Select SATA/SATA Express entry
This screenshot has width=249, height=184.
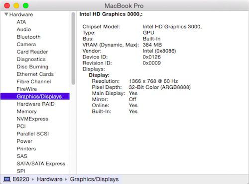[x=41, y=164]
